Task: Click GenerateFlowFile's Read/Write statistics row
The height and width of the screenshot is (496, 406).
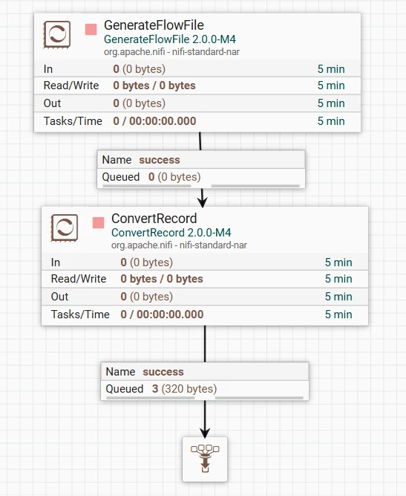Action: [x=197, y=86]
